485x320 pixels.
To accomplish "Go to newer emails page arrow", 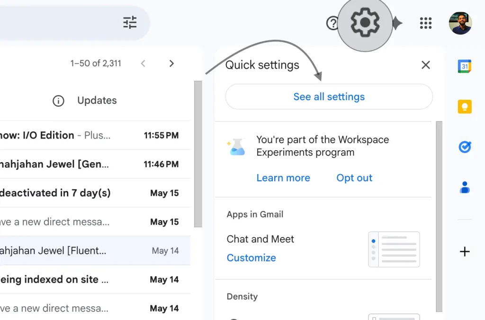I will tap(143, 63).
